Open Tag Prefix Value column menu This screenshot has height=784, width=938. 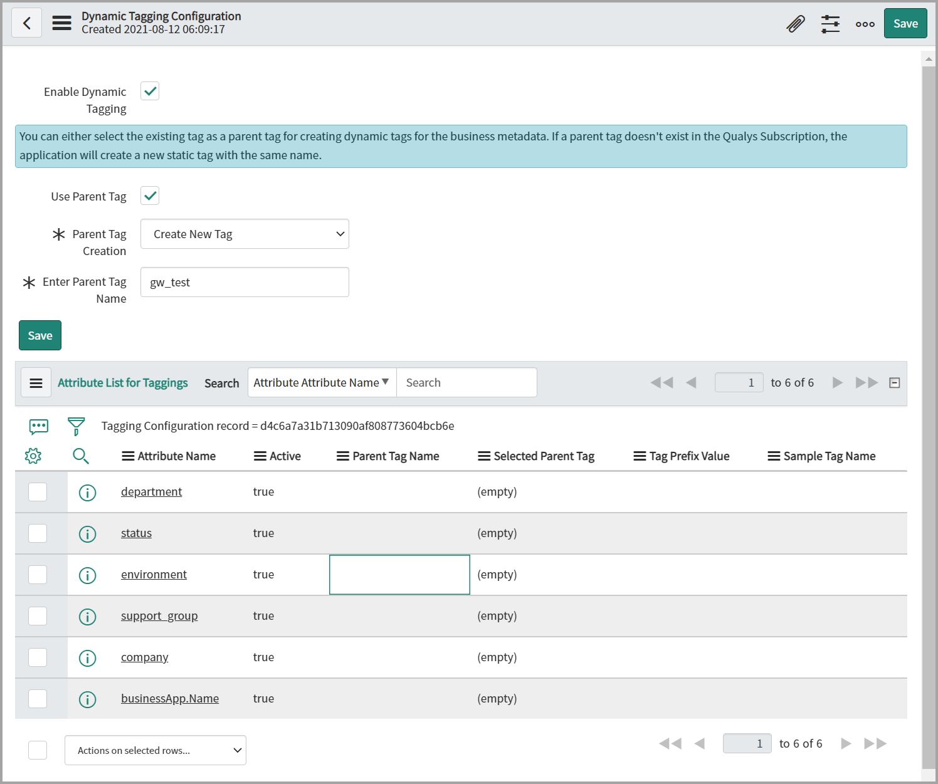(640, 456)
